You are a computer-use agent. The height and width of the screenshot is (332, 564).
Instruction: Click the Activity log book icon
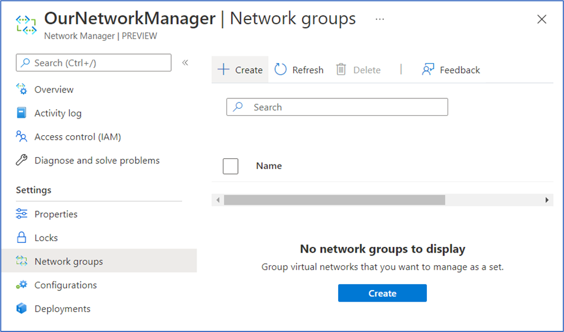coord(21,113)
